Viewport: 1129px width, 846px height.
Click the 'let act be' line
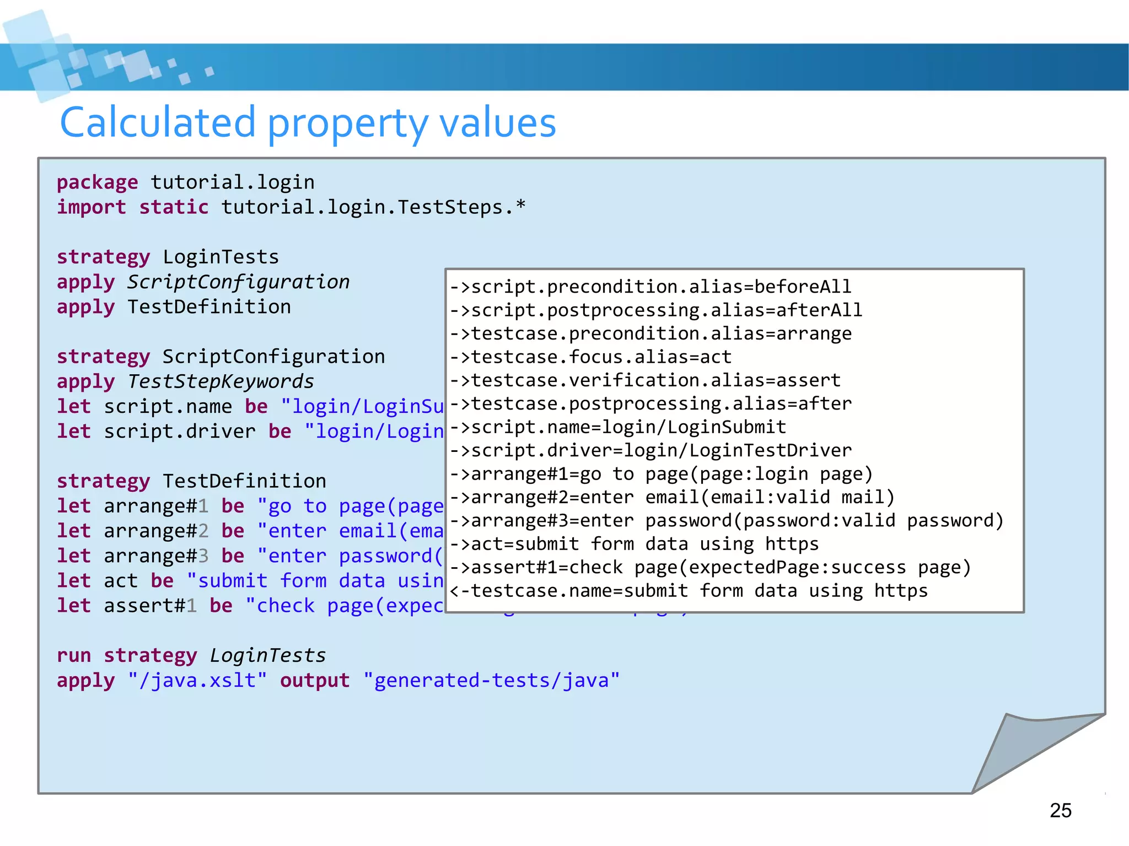[251, 581]
